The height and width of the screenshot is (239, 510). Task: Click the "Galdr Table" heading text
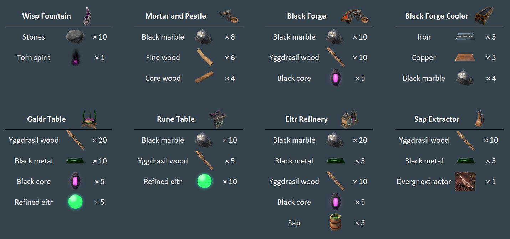(46, 119)
